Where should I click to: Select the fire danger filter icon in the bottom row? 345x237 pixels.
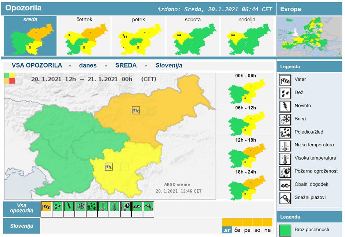(x=126, y=207)
